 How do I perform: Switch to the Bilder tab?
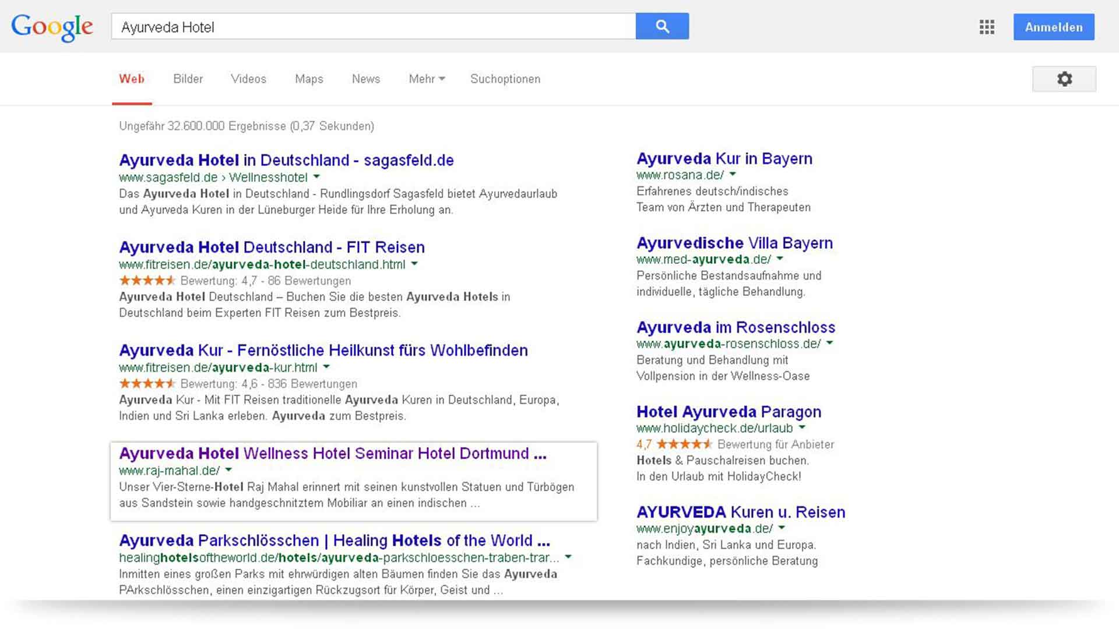pos(188,79)
